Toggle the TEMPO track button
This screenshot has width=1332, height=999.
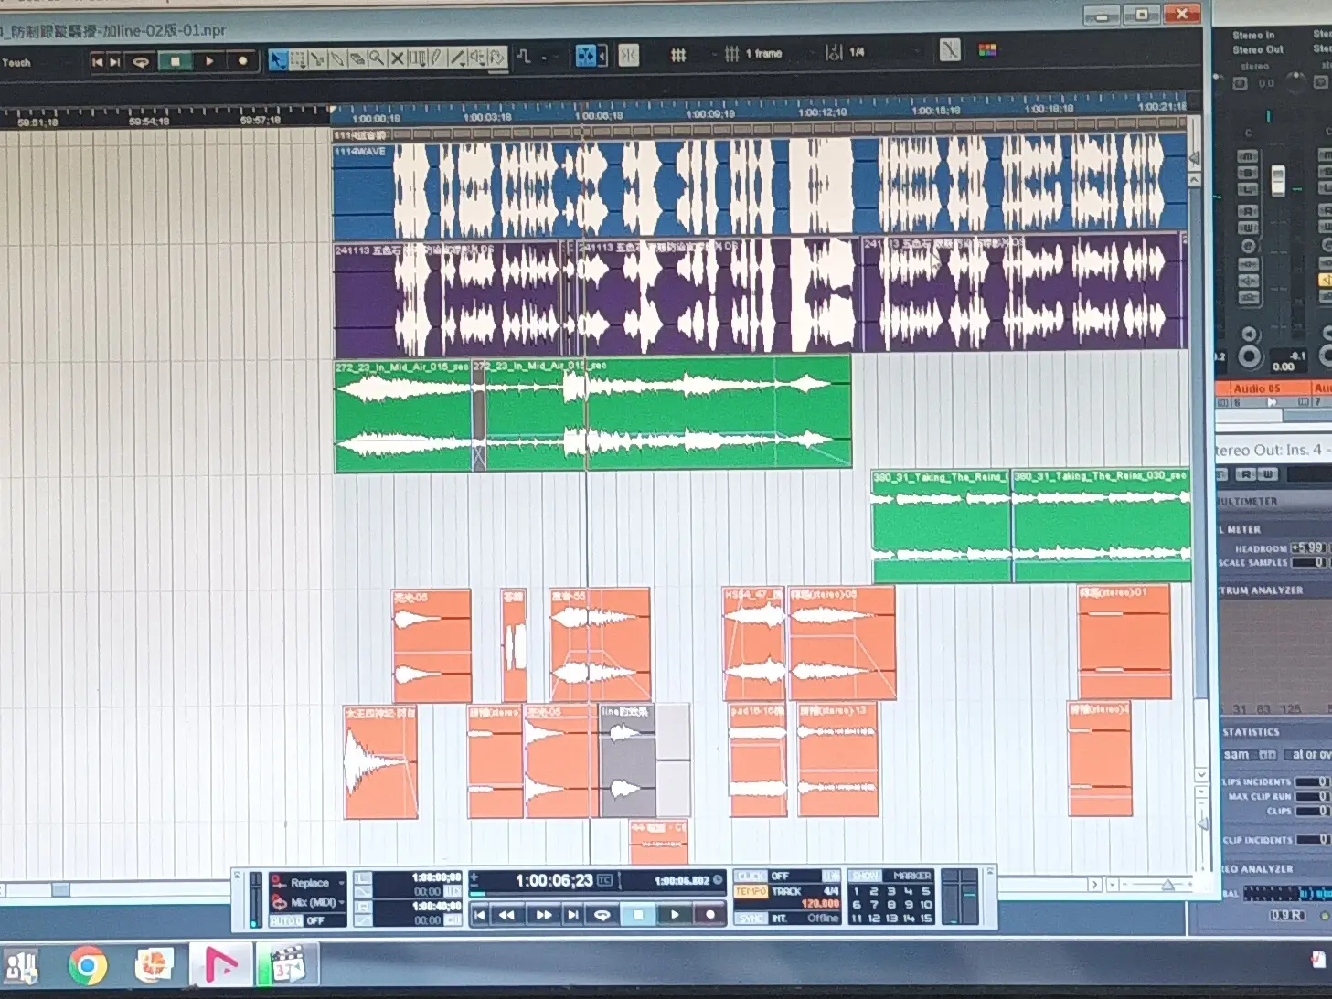751,891
